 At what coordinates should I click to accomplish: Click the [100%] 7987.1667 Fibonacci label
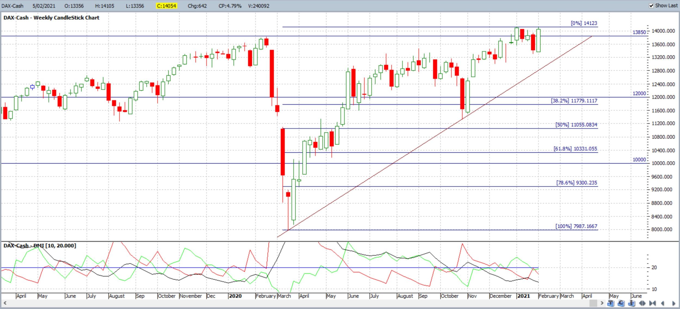pyautogui.click(x=576, y=226)
